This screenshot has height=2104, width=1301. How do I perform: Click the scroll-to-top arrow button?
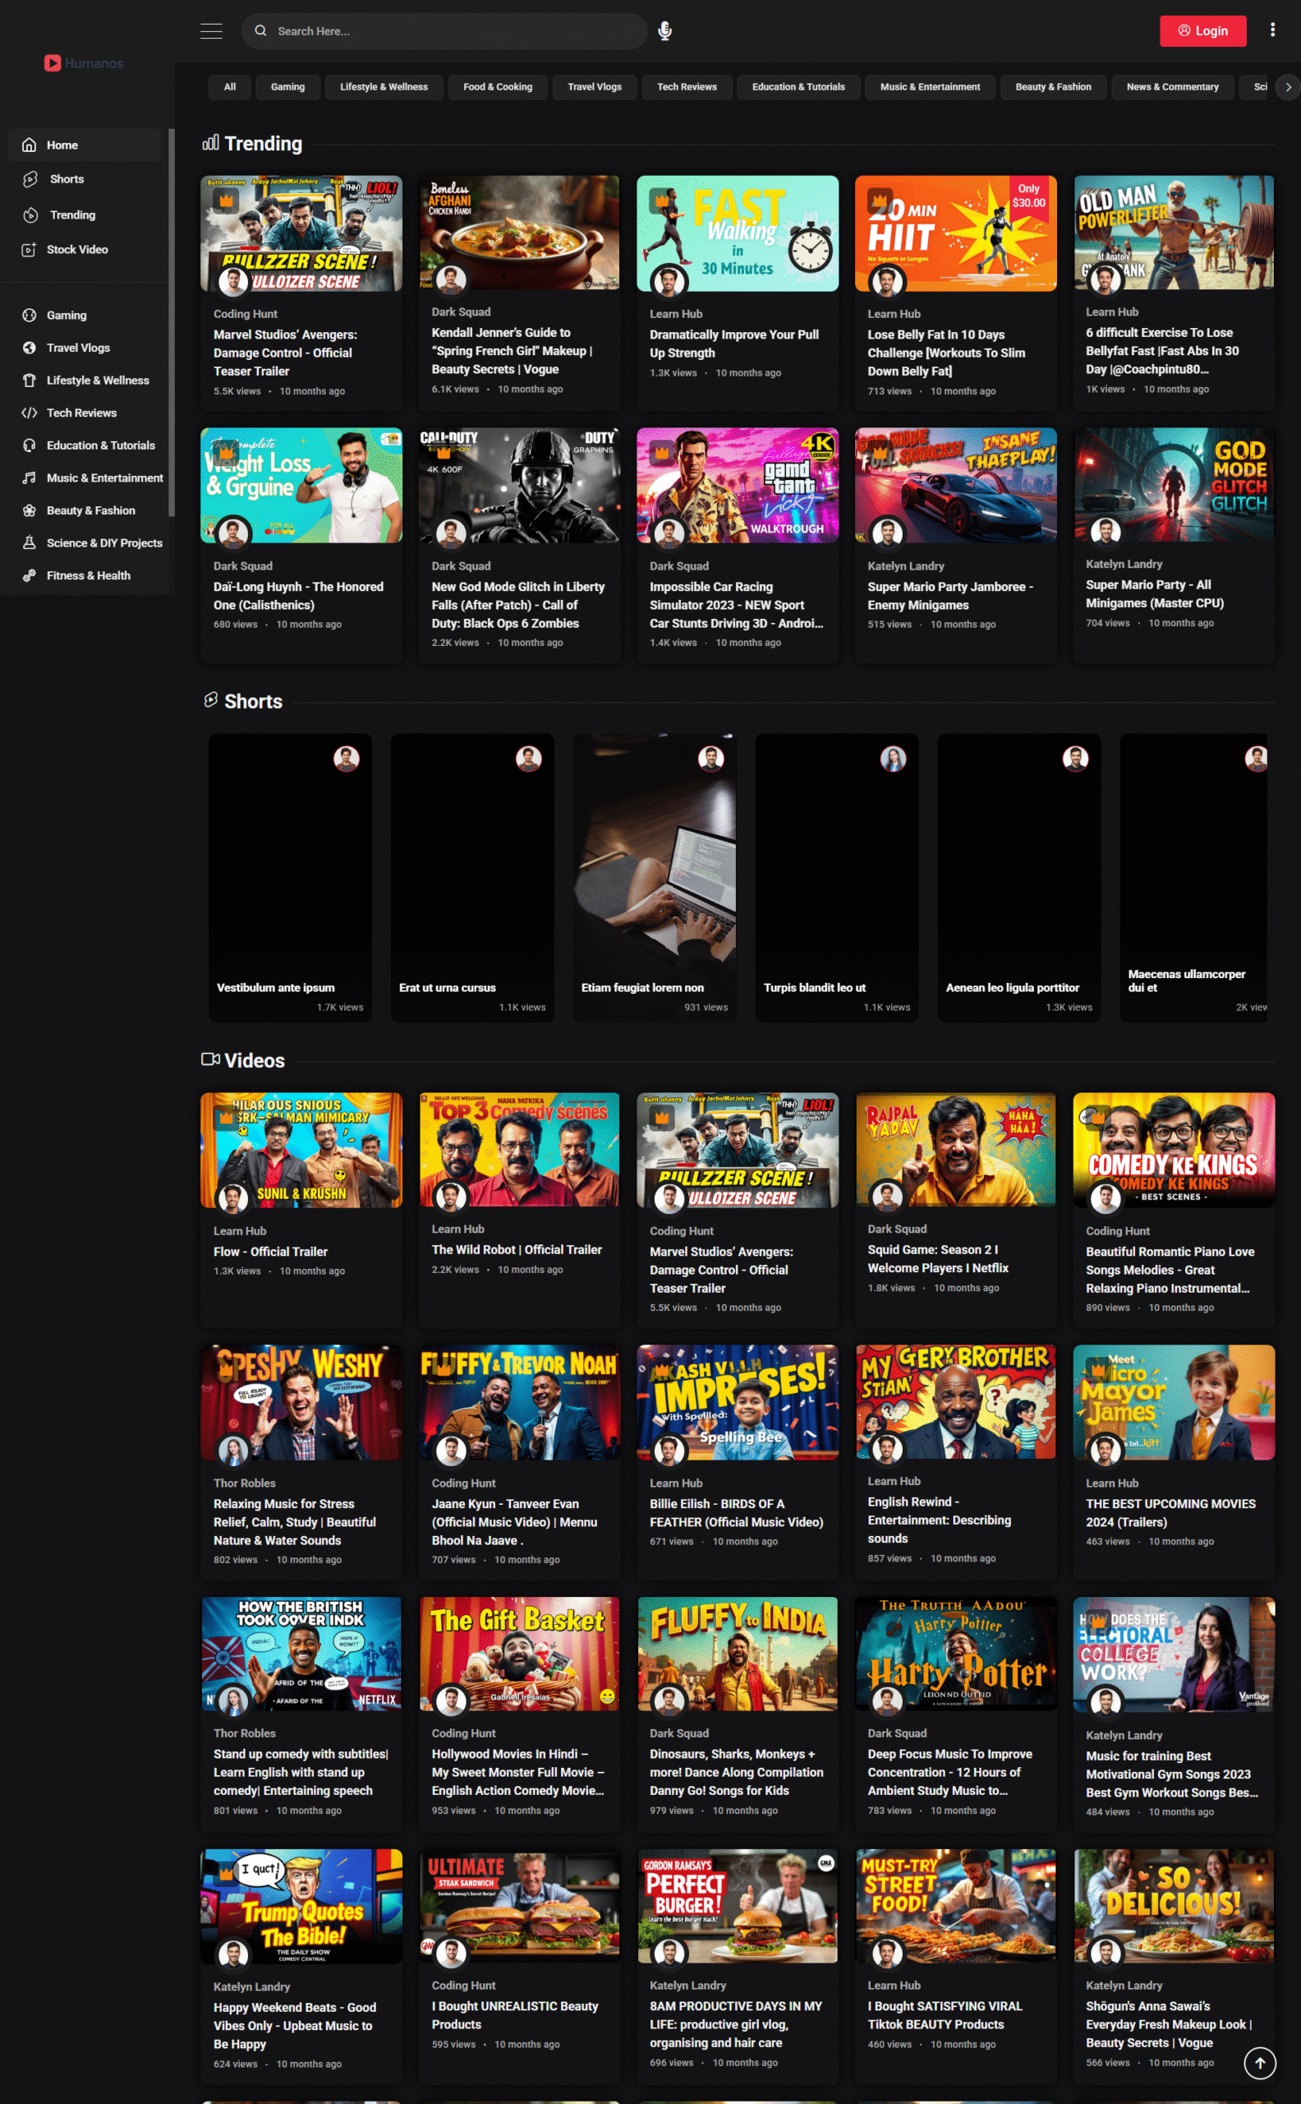(x=1259, y=2062)
